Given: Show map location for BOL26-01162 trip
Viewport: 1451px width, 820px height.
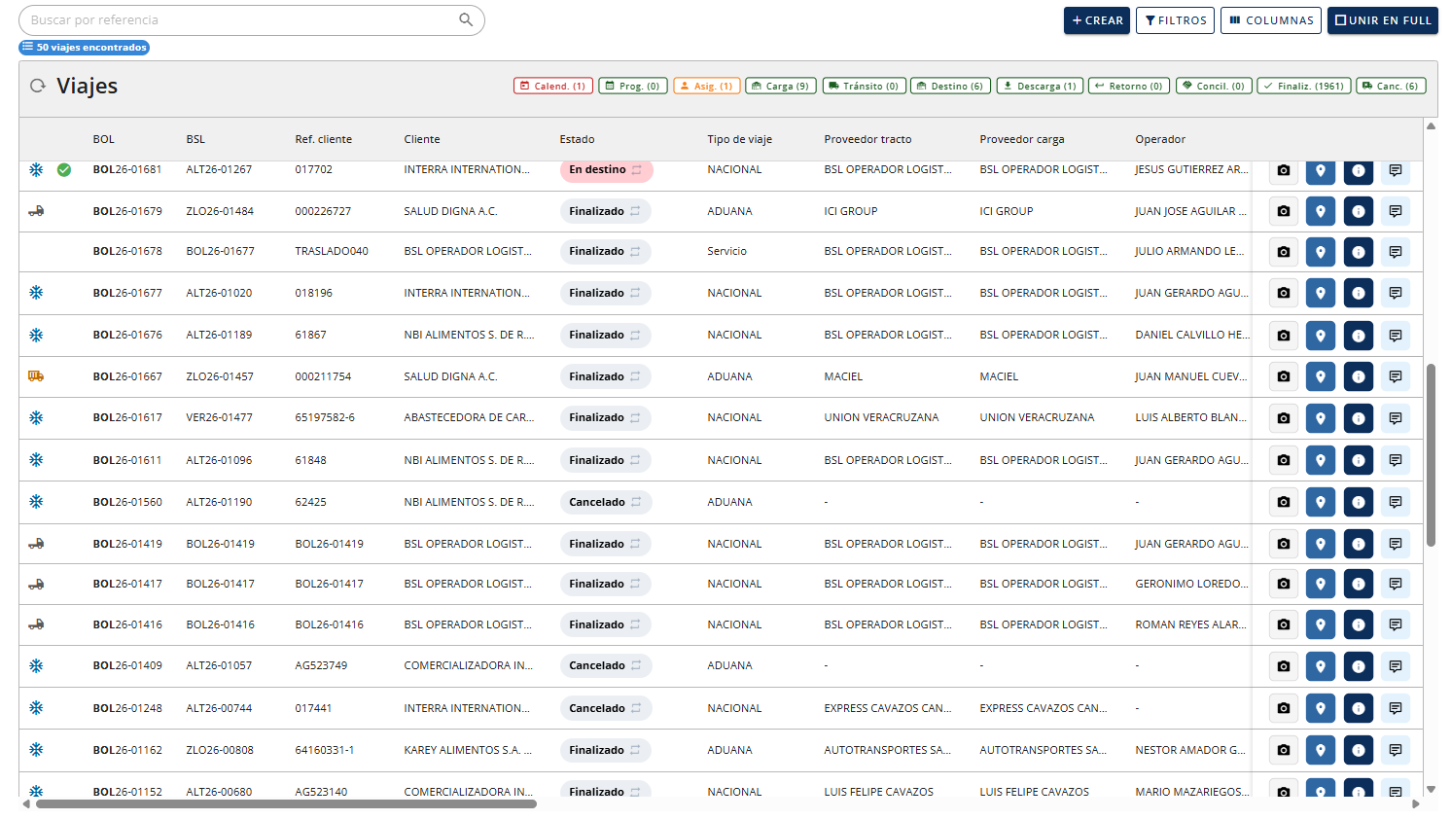Looking at the screenshot, I should (x=1321, y=750).
